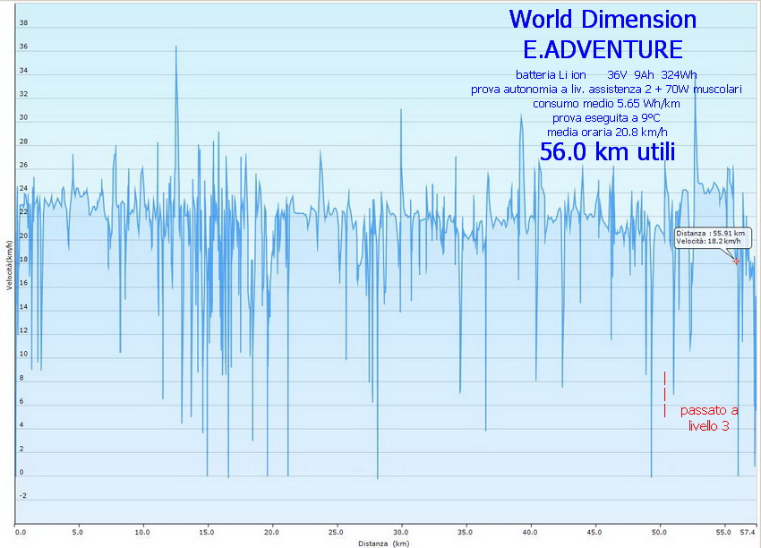Click the red 'passato a livello 3' annotation

[708, 418]
